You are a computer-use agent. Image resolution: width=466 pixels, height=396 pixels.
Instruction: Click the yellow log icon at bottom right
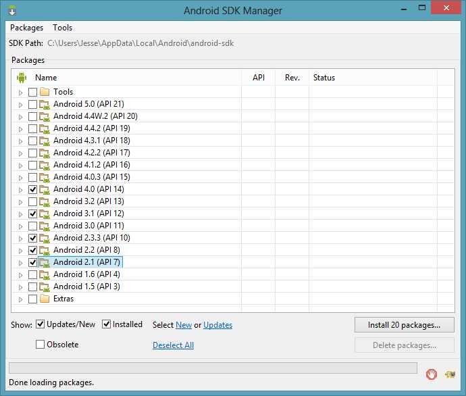click(450, 374)
